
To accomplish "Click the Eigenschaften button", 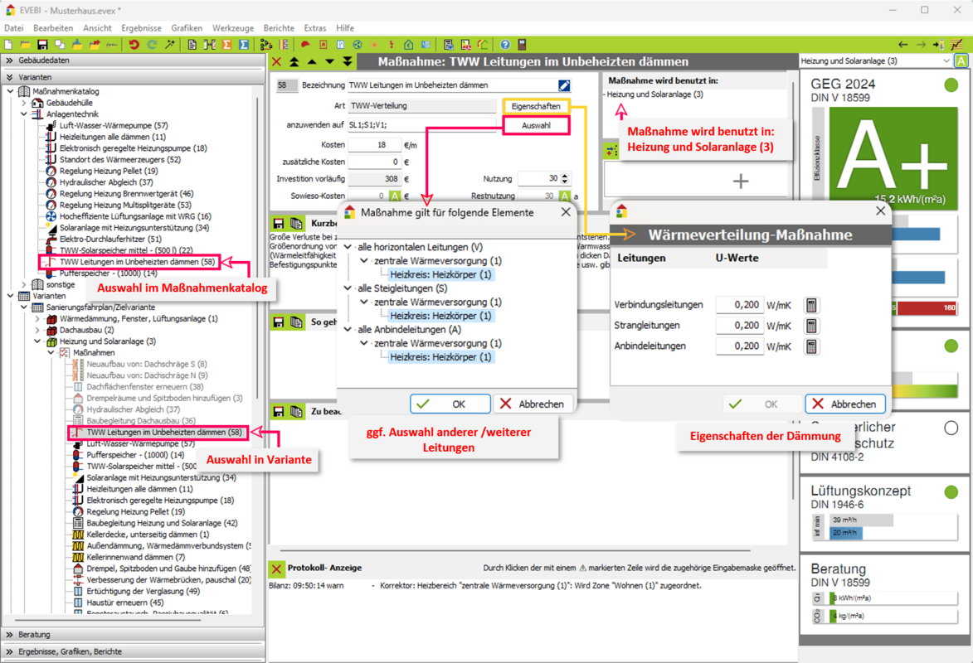I will 536,106.
